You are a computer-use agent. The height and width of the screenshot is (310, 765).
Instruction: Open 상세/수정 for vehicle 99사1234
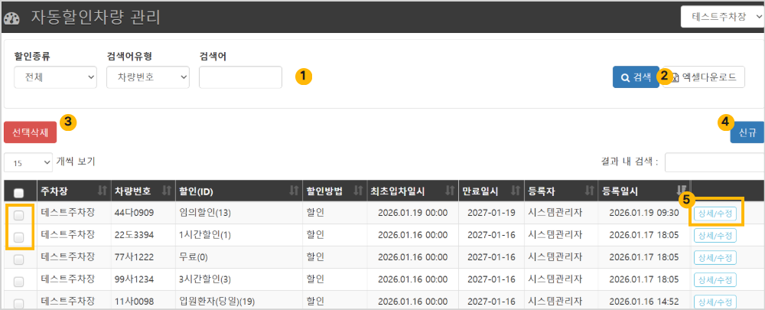tap(715, 279)
